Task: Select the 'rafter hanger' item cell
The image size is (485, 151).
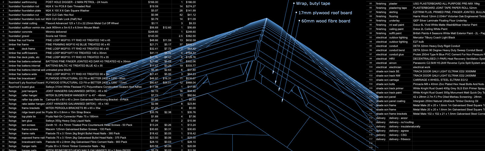Action: (x=30, y=95)
